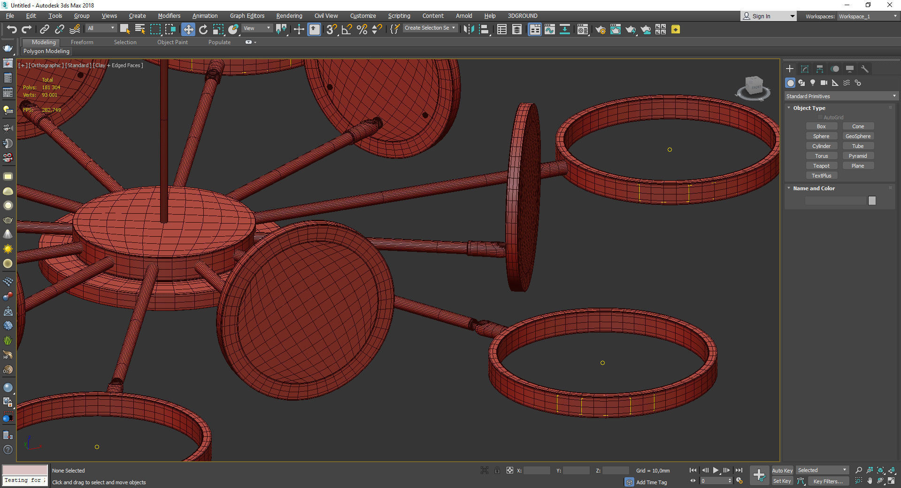901x488 pixels.
Task: Open the Workspaces dropdown
Action: (868, 16)
